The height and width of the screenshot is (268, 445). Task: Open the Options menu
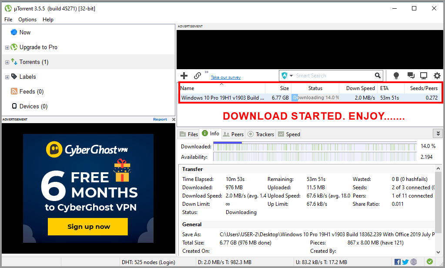(x=27, y=19)
